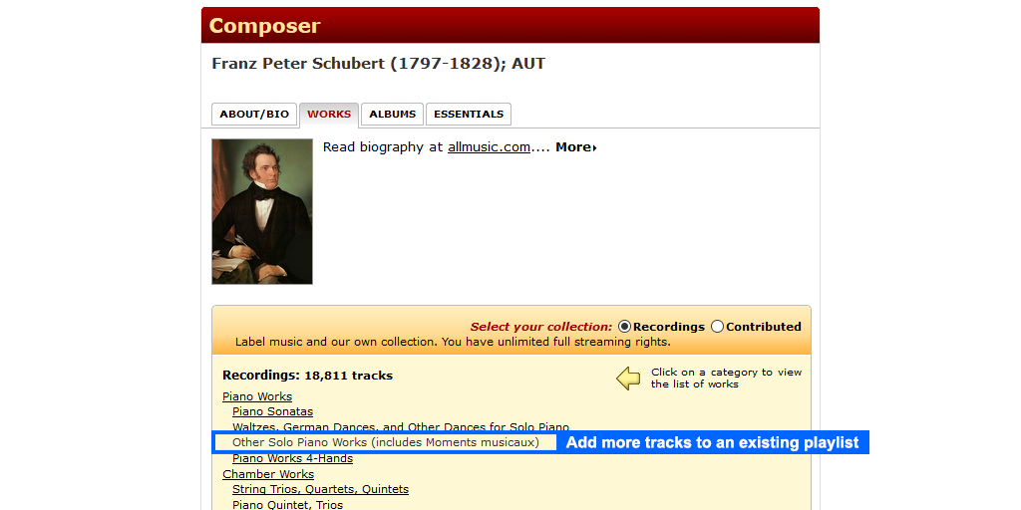
Task: Open the Piano Sonatas category
Action: pyautogui.click(x=273, y=411)
